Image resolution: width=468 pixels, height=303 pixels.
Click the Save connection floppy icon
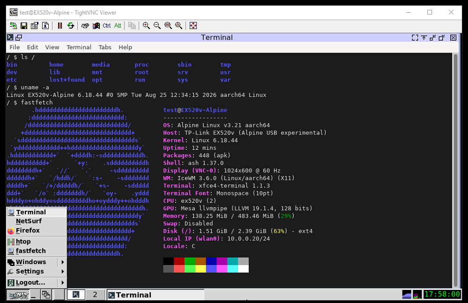[x=24, y=26]
